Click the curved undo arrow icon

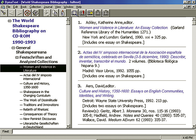coord(47,13)
